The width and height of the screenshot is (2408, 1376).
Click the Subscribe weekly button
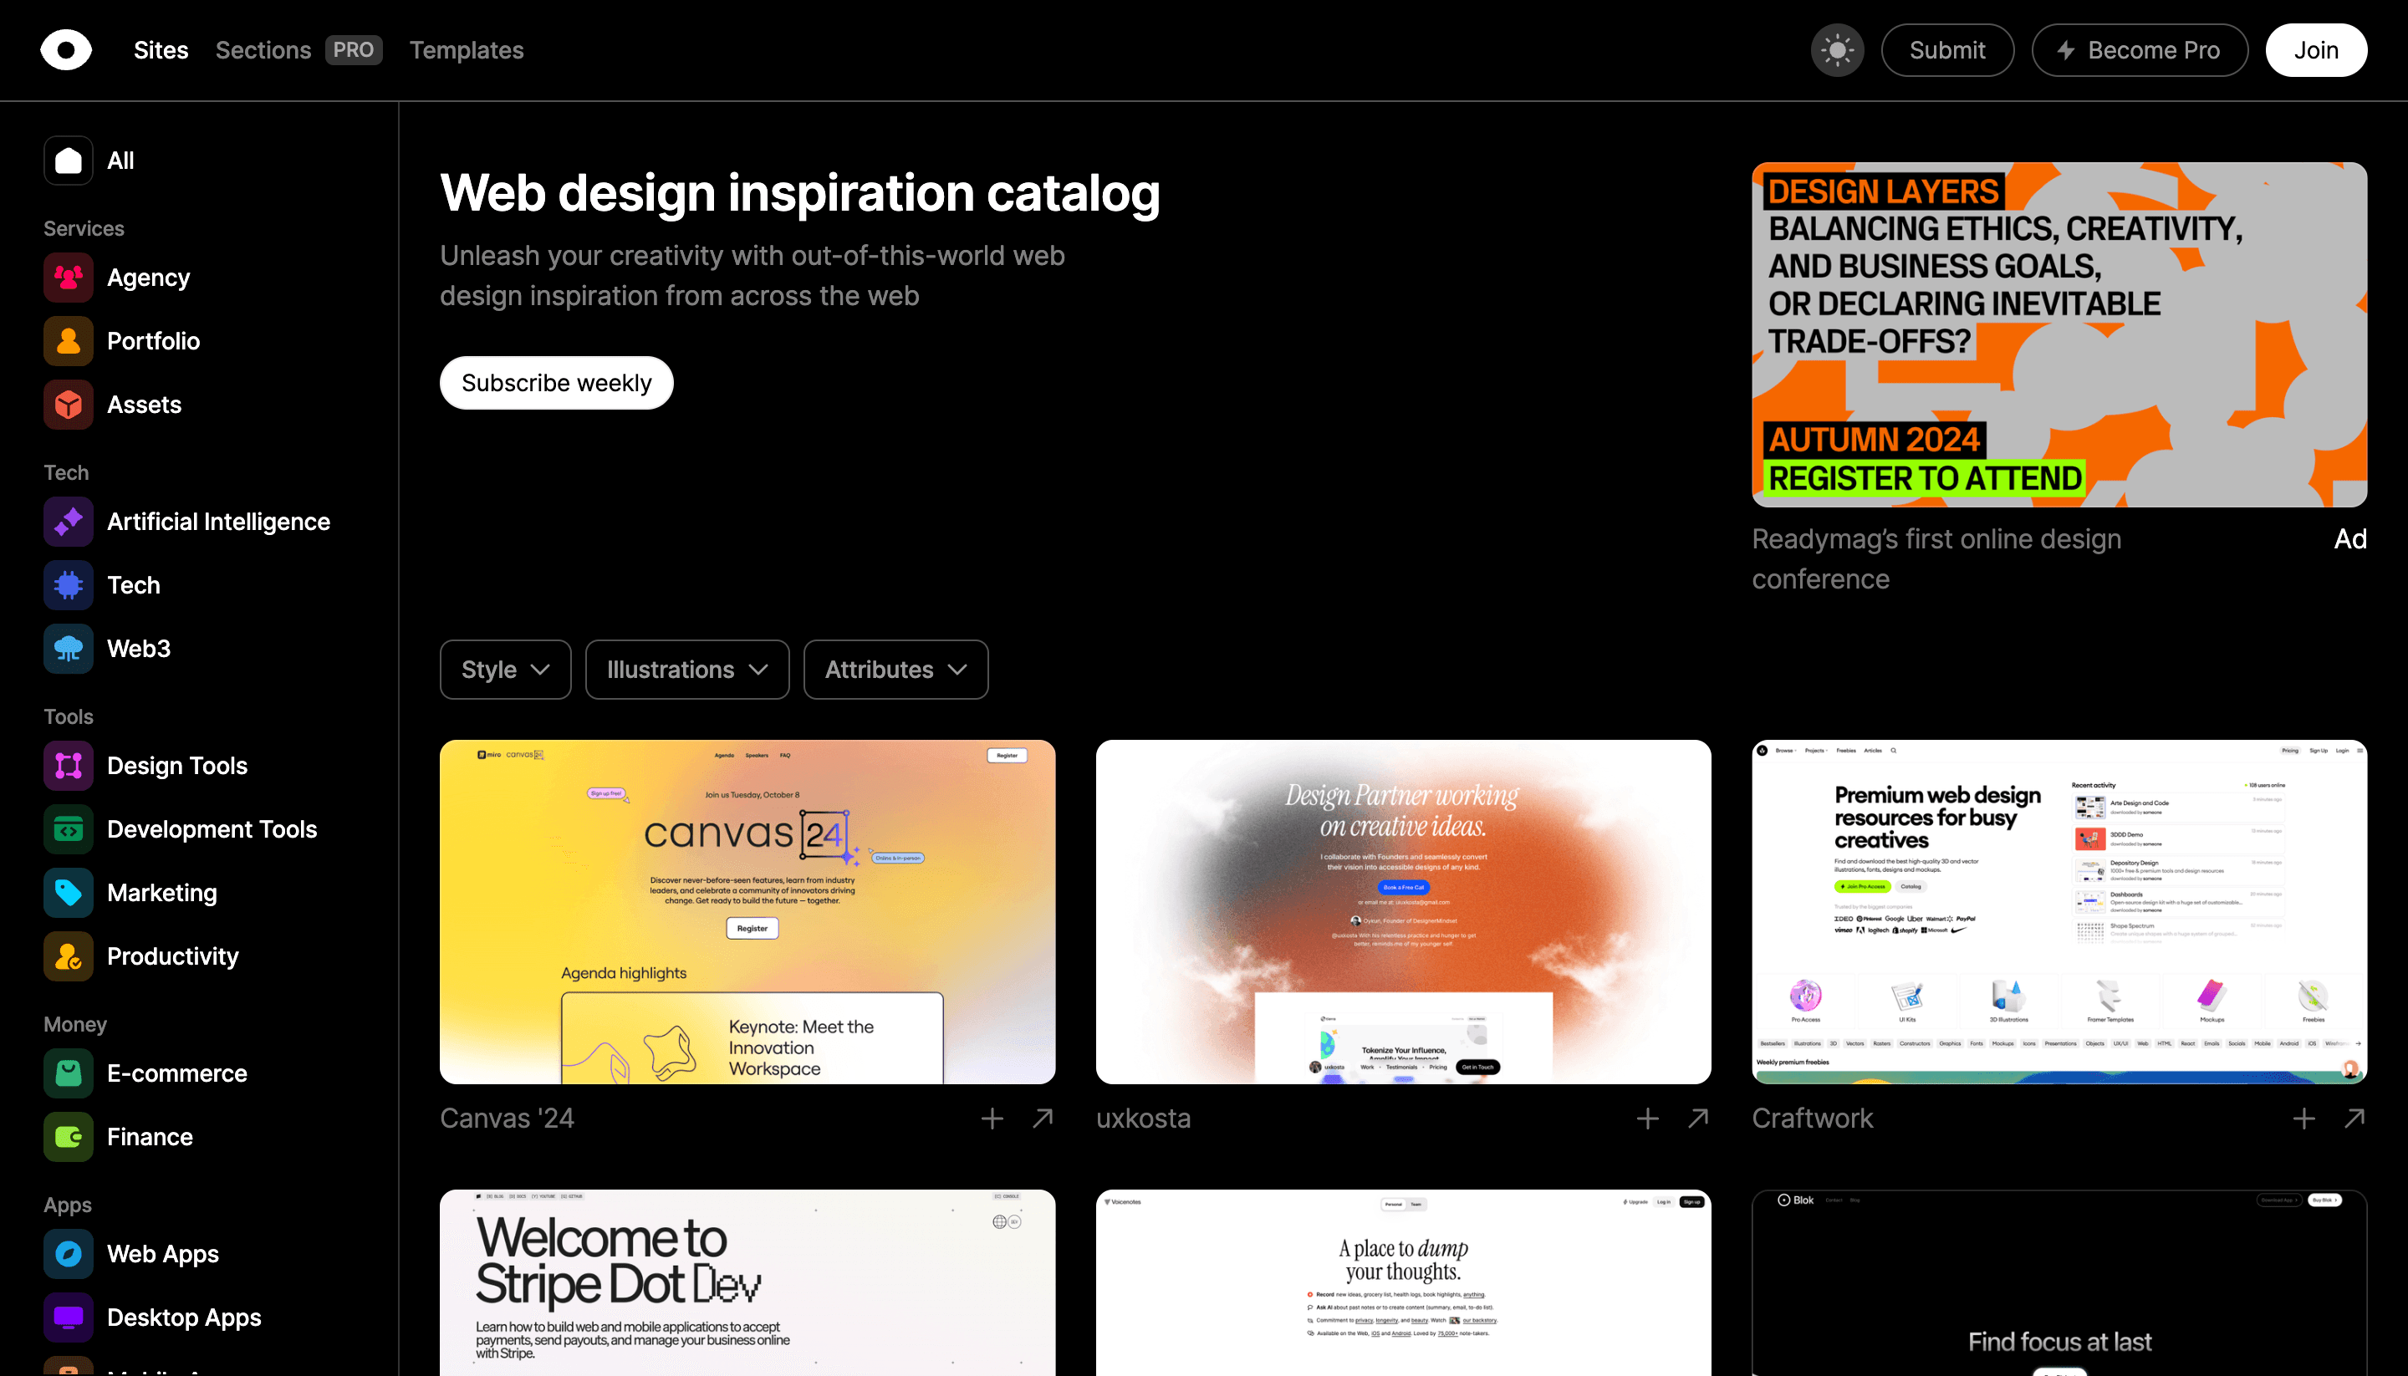pos(557,383)
